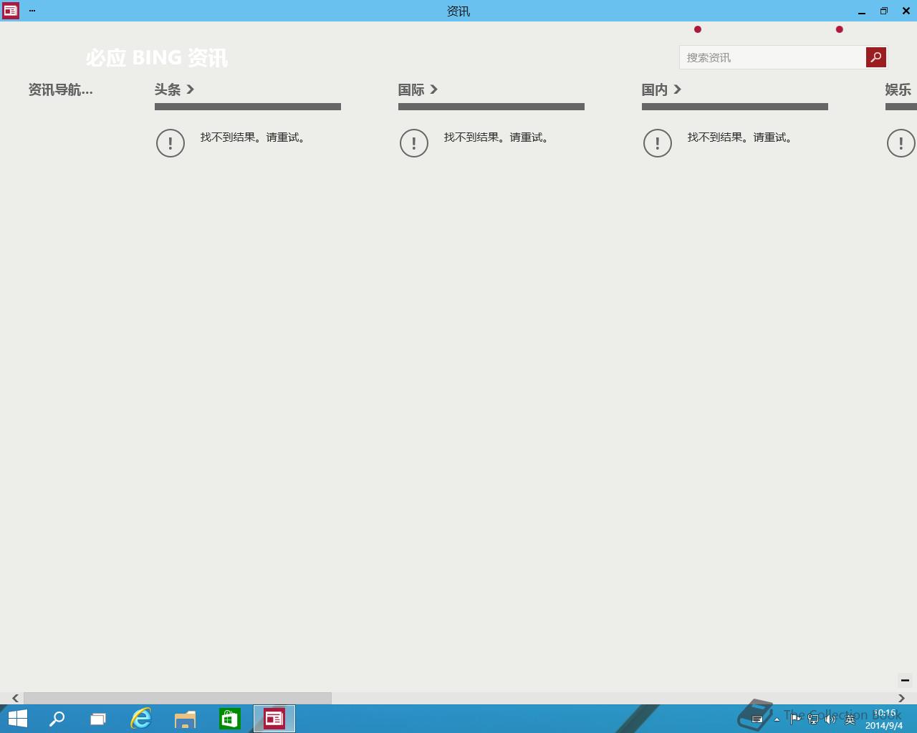Click the 找不到结果 message under 头条
The height and width of the screenshot is (733, 917).
click(x=254, y=137)
